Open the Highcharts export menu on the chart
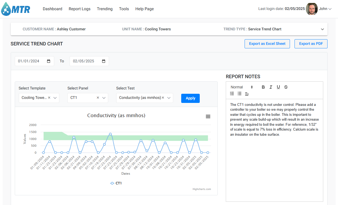Viewport: 338px width, 205px height. pyautogui.click(x=208, y=116)
